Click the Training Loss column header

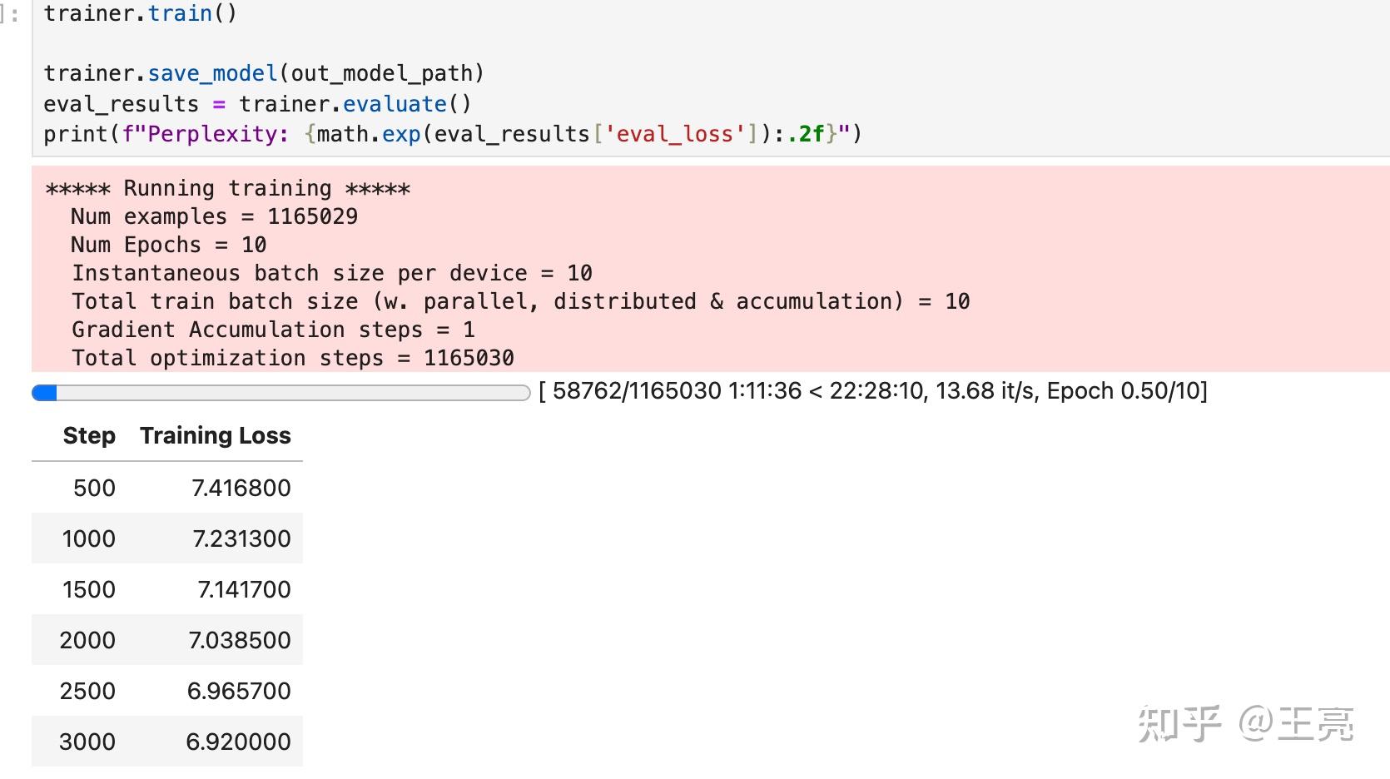pos(216,435)
